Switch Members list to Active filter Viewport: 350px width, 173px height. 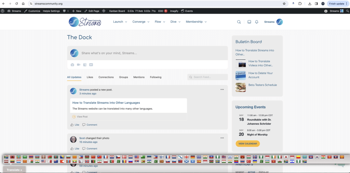[251, 172]
